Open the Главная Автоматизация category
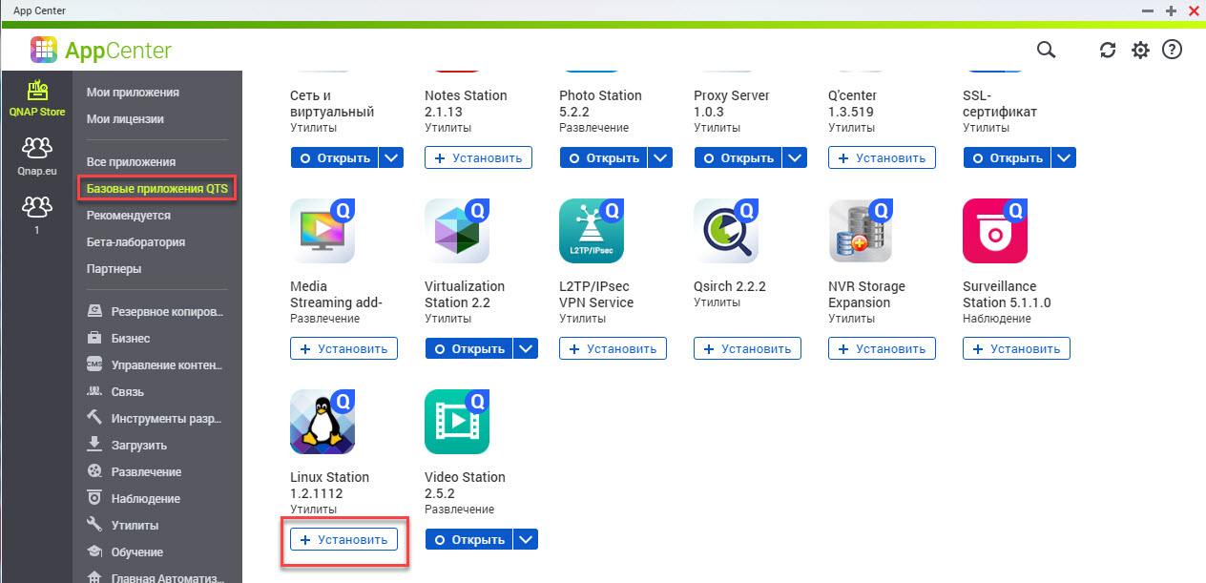Screen dimensions: 1206x583 [x=157, y=575]
